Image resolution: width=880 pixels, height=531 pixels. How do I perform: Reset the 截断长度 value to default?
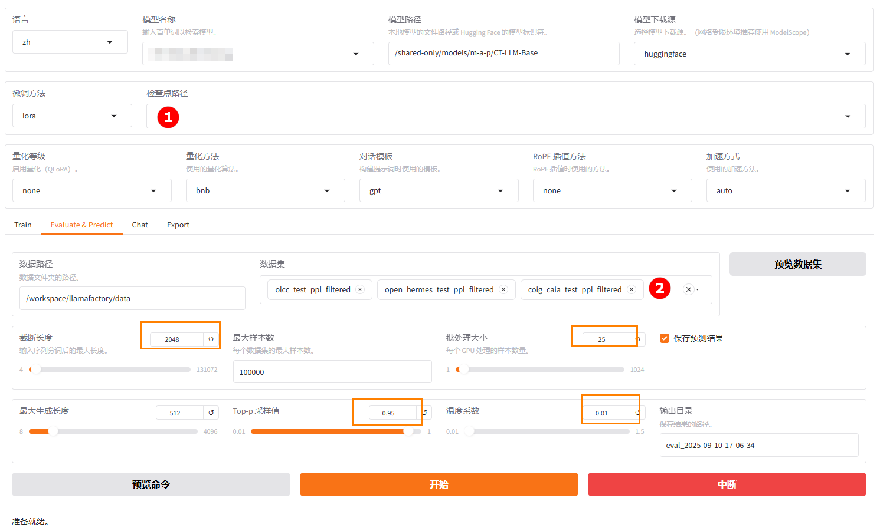pyautogui.click(x=211, y=339)
